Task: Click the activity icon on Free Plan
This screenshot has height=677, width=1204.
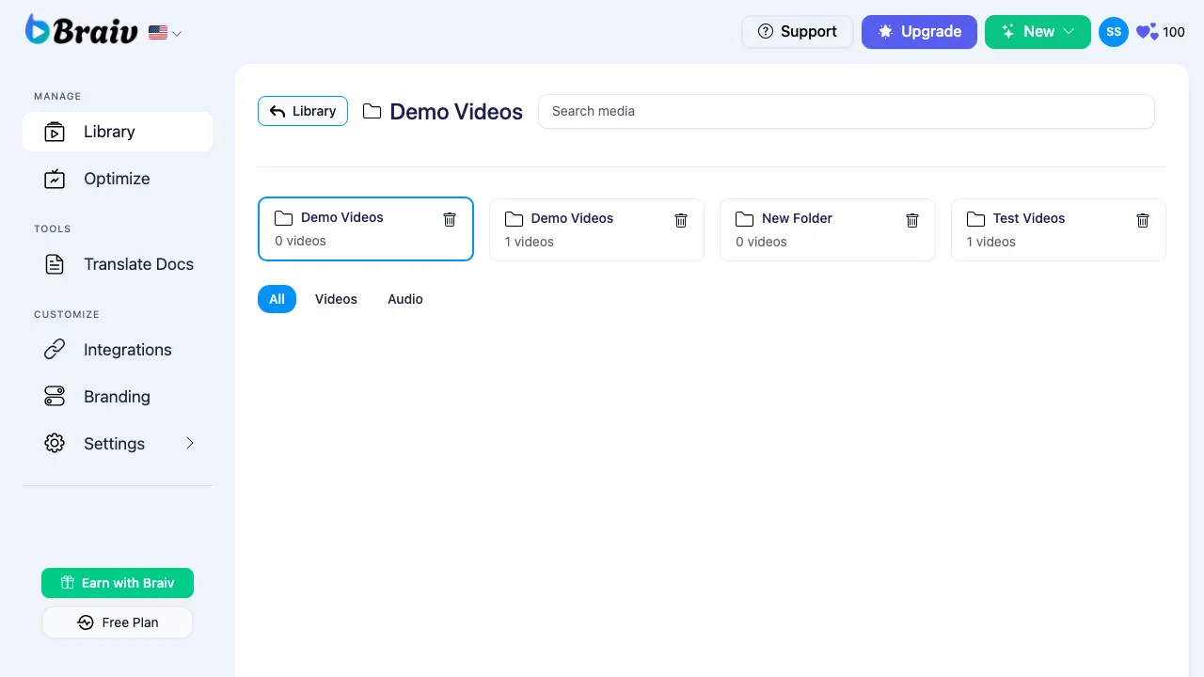Action: coord(86,622)
